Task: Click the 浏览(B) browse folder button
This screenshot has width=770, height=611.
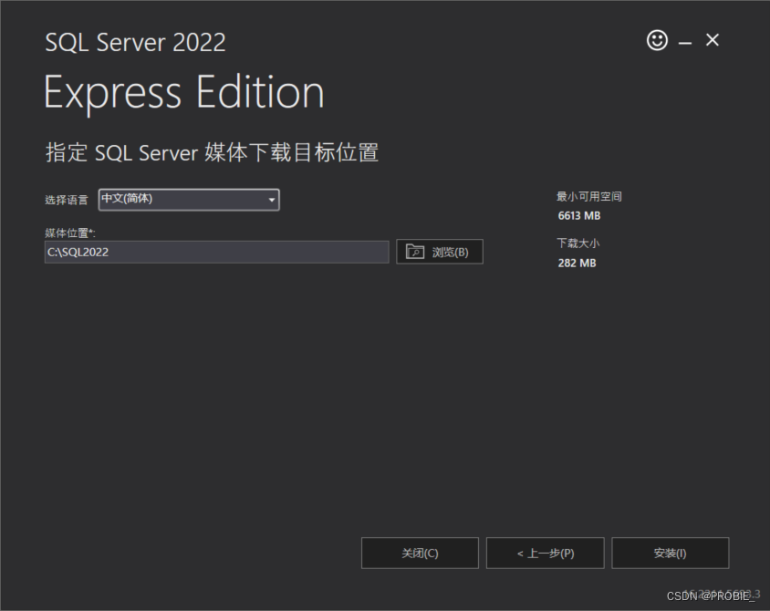Action: [x=440, y=252]
